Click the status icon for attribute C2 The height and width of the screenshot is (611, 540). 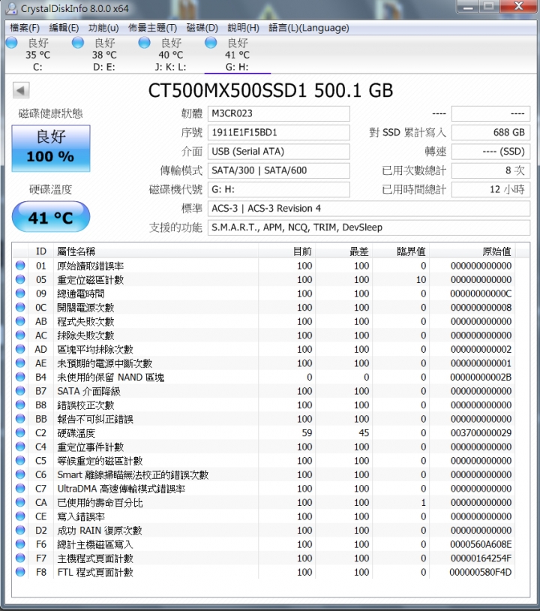pos(20,433)
